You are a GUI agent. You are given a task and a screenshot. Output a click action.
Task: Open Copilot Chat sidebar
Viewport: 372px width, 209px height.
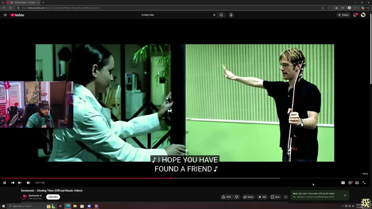[x=365, y=8]
